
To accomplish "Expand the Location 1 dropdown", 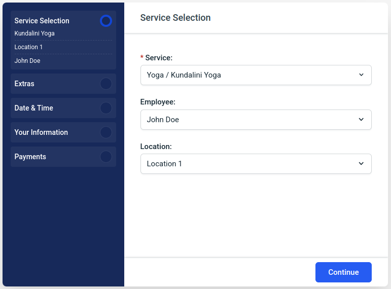I will (248, 164).
